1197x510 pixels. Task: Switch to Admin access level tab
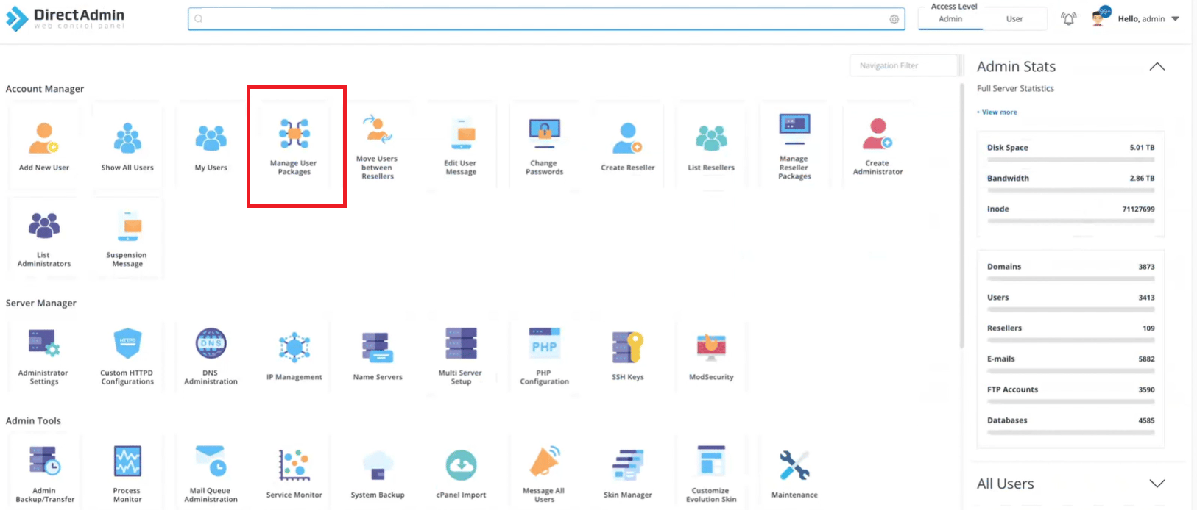(x=950, y=19)
